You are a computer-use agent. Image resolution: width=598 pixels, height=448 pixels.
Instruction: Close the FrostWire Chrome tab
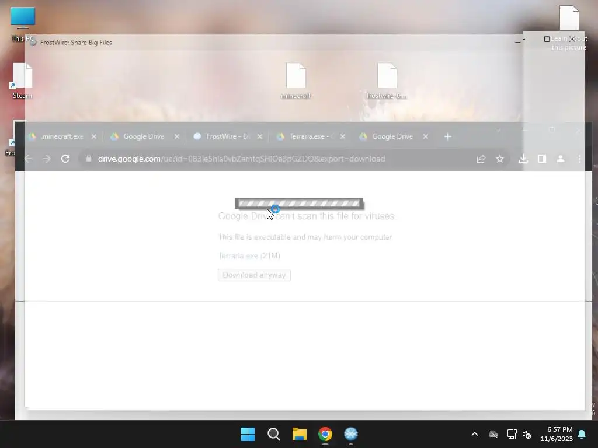260,136
